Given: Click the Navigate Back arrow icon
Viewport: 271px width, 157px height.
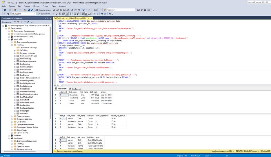Looking at the screenshot, I should pyautogui.click(x=5, y=10).
